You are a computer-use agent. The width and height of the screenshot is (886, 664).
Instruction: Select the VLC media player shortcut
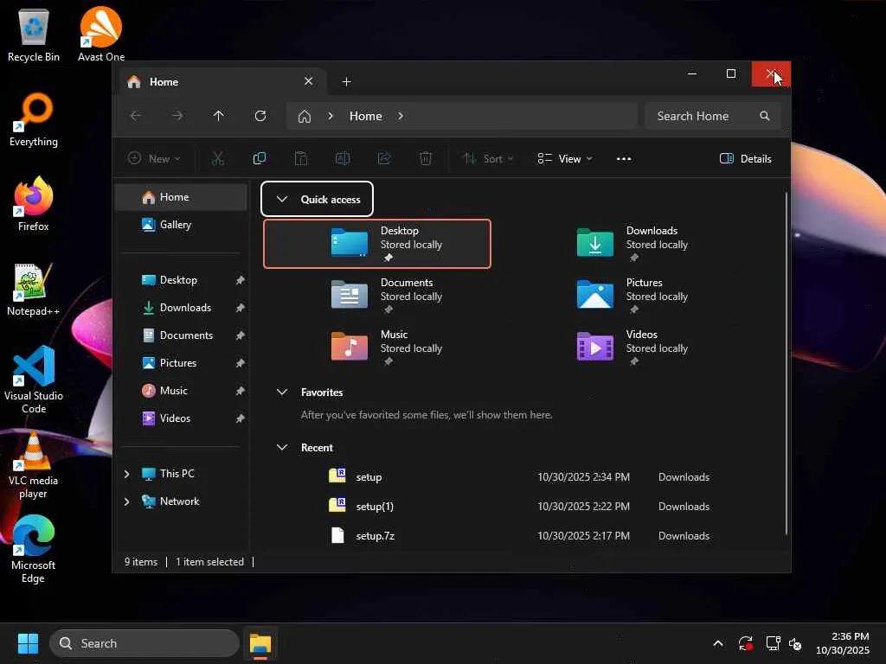coord(34,465)
